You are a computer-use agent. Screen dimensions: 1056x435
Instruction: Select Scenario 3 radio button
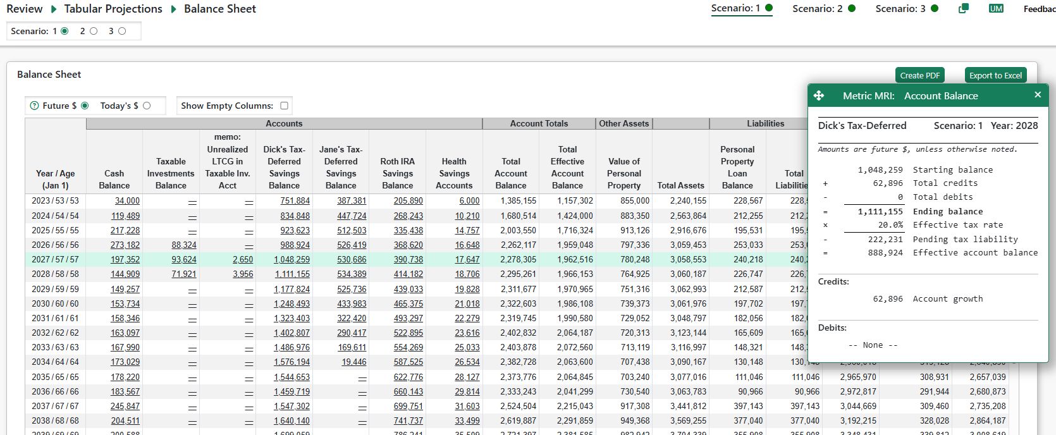point(122,31)
